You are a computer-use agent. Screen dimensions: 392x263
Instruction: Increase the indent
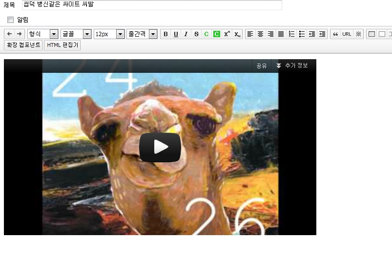click(322, 34)
